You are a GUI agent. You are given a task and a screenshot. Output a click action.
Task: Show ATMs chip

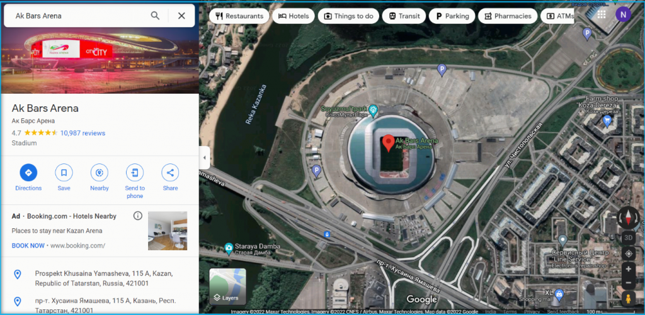(558, 16)
